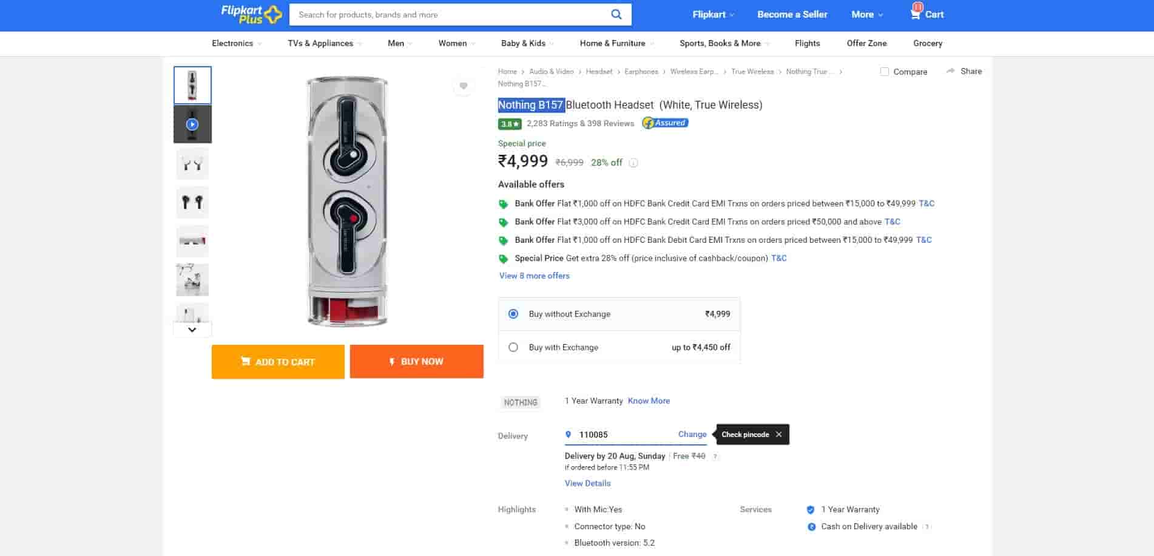Open the More dropdown in header

(x=866, y=15)
